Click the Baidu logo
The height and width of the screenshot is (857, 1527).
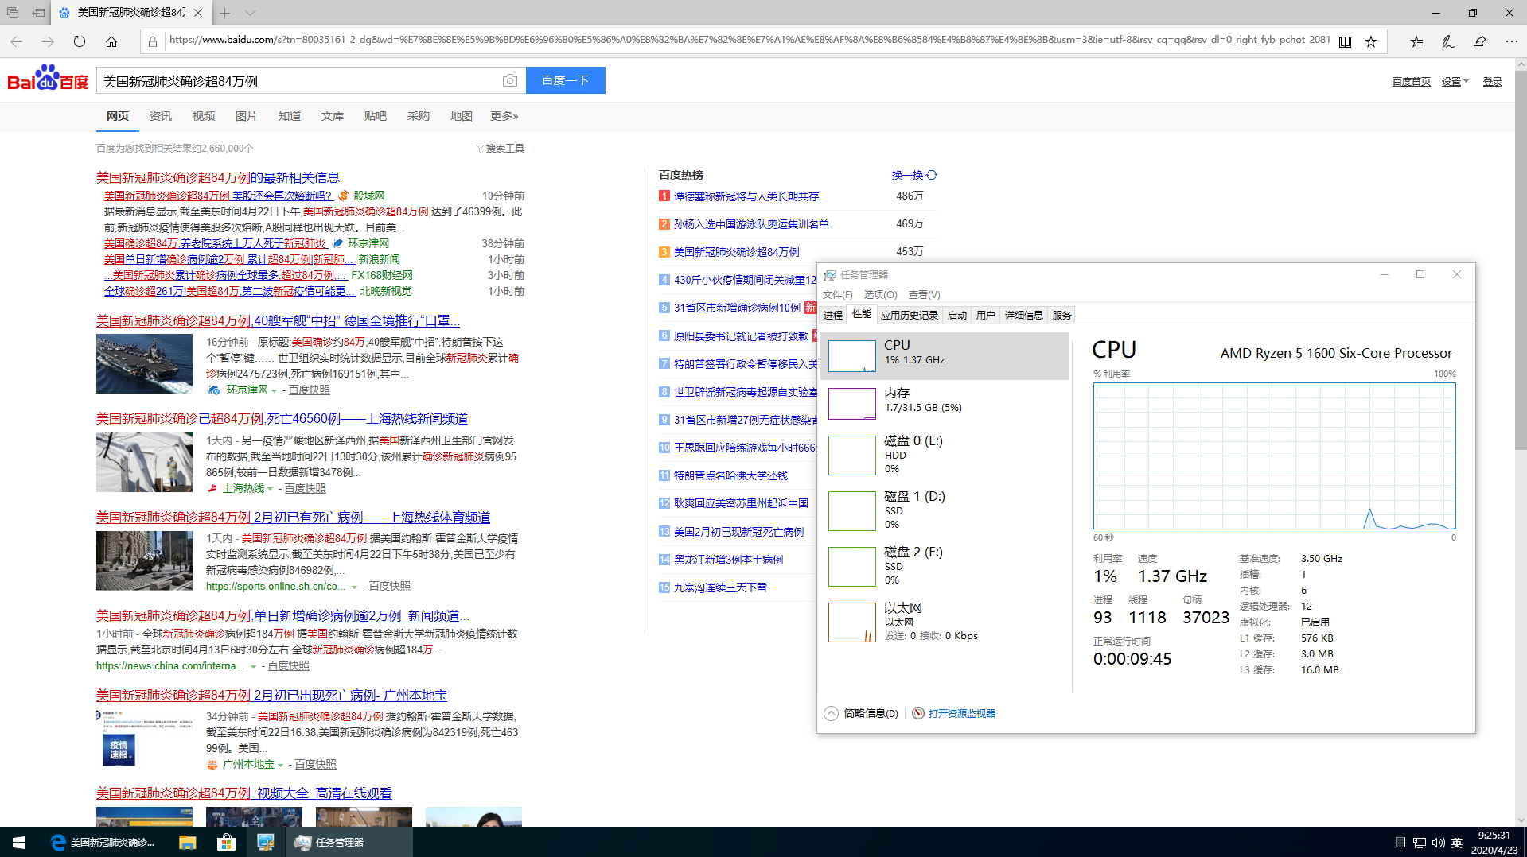(x=48, y=79)
